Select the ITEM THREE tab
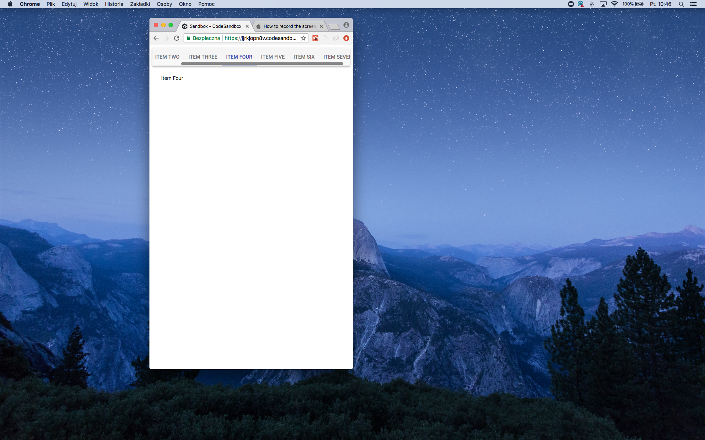Viewport: 705px width, 440px height. 203,57
